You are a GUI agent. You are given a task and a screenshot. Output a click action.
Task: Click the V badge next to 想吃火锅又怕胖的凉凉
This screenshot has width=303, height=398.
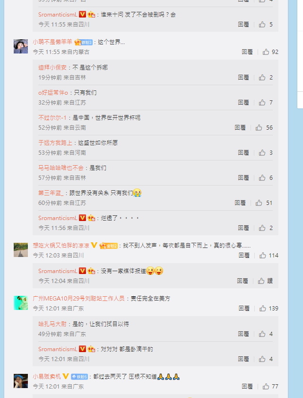(x=94, y=245)
